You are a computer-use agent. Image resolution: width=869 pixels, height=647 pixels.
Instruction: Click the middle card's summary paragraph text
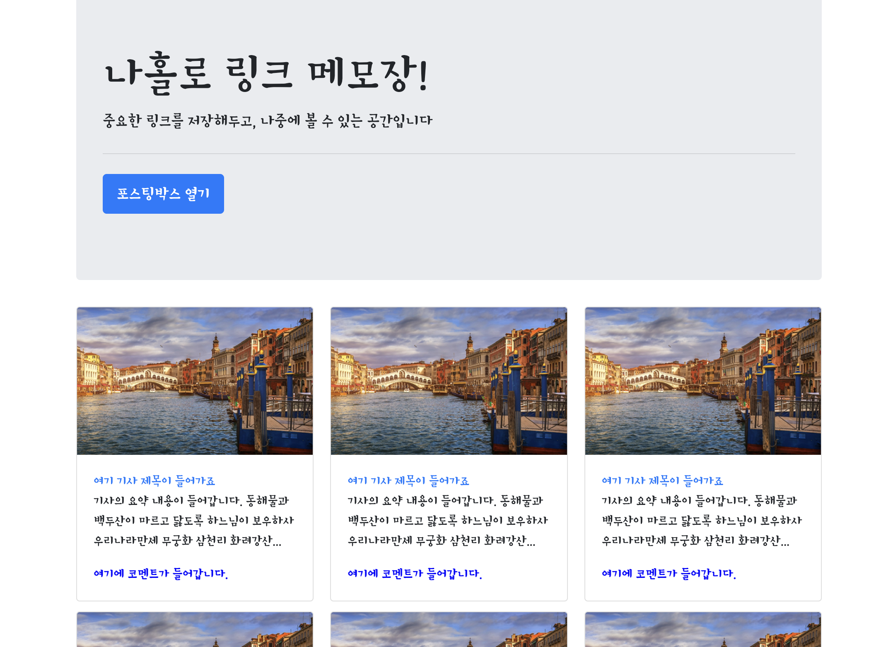pyautogui.click(x=448, y=520)
